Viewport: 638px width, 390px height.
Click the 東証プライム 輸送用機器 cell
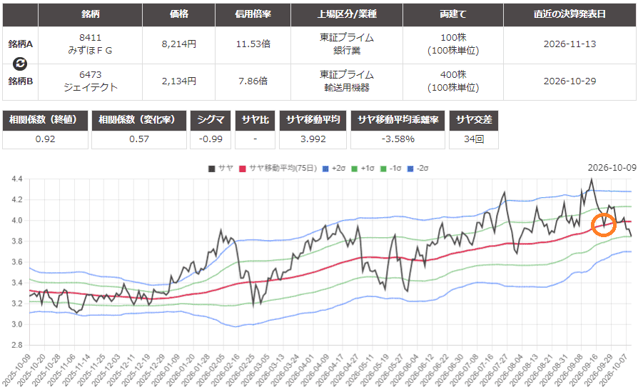347,81
